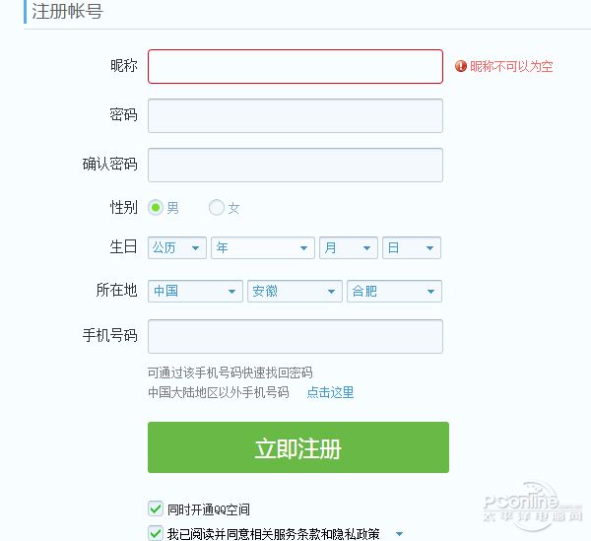Expand the arrow after 服务条款和隐私政策
This screenshot has width=591, height=541.
pyautogui.click(x=400, y=534)
